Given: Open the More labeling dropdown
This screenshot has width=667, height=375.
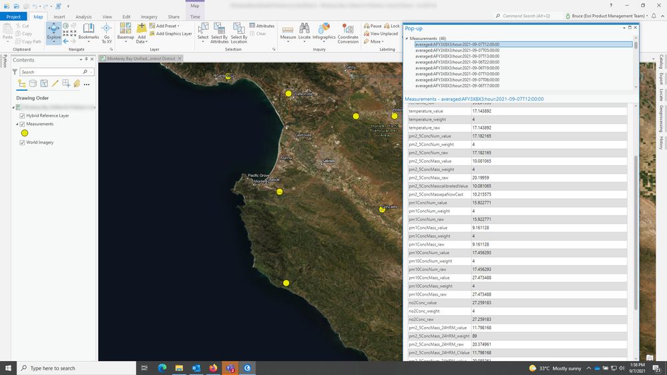Looking at the screenshot, I should [376, 41].
